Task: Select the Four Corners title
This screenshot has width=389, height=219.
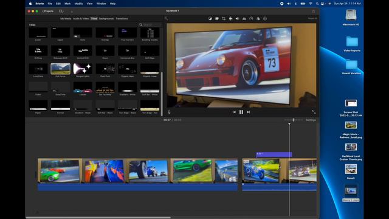Action: (x=127, y=32)
